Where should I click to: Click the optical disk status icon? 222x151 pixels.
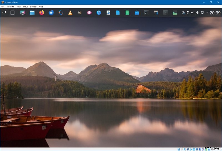click(x=182, y=149)
